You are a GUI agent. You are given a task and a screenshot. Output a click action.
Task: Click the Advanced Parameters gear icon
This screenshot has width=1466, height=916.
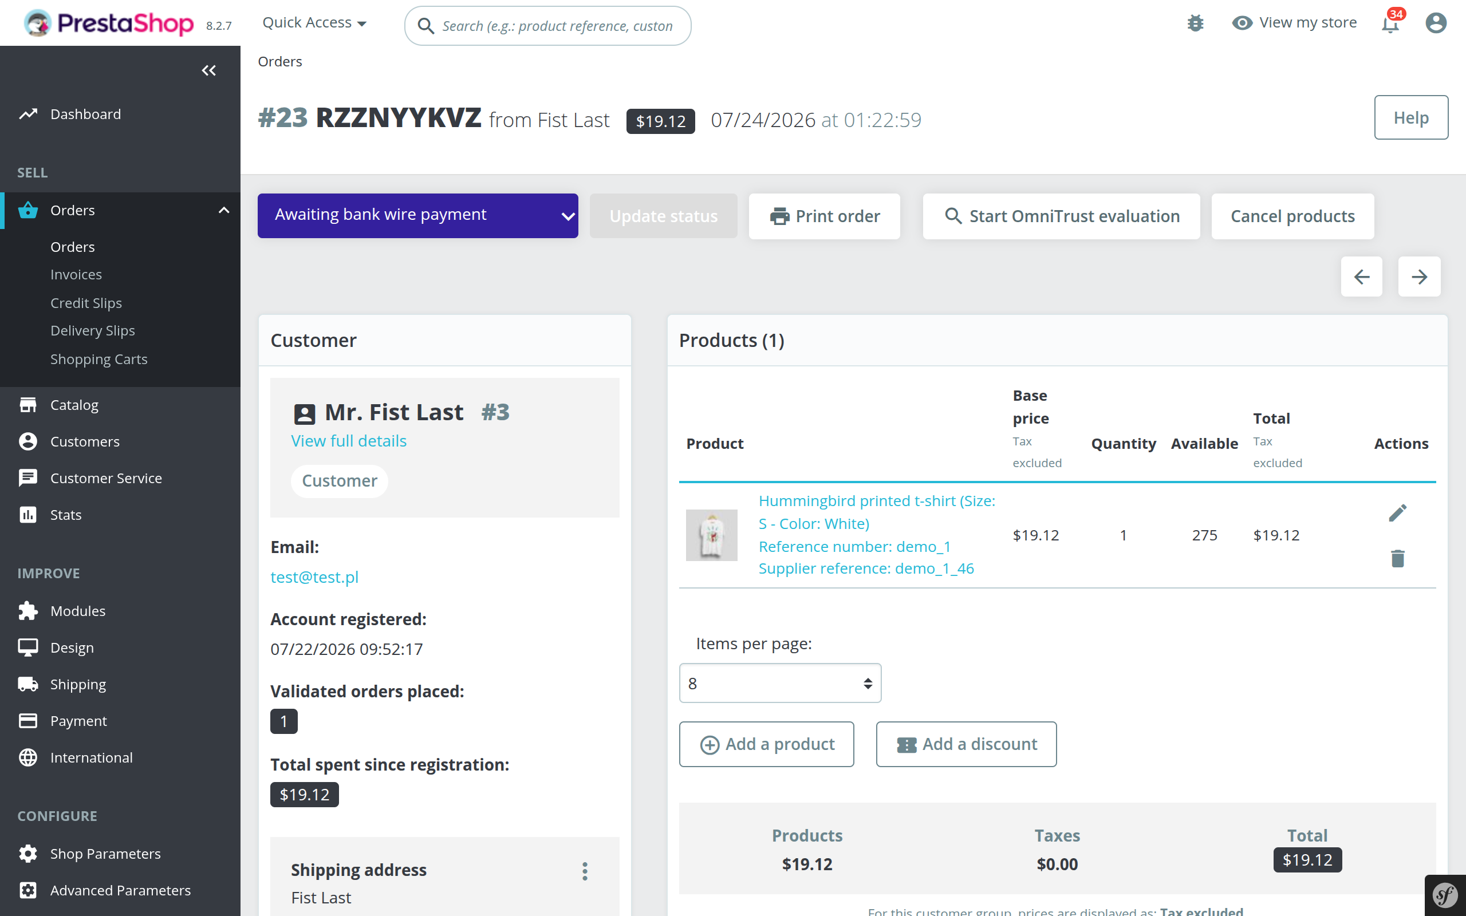(x=28, y=891)
